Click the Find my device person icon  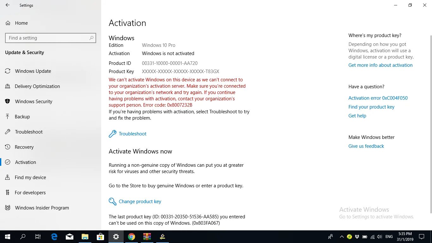tap(8, 177)
